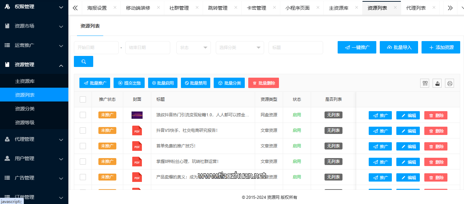Click the 开始日期 date field
The width and height of the screenshot is (464, 204).
(x=96, y=48)
